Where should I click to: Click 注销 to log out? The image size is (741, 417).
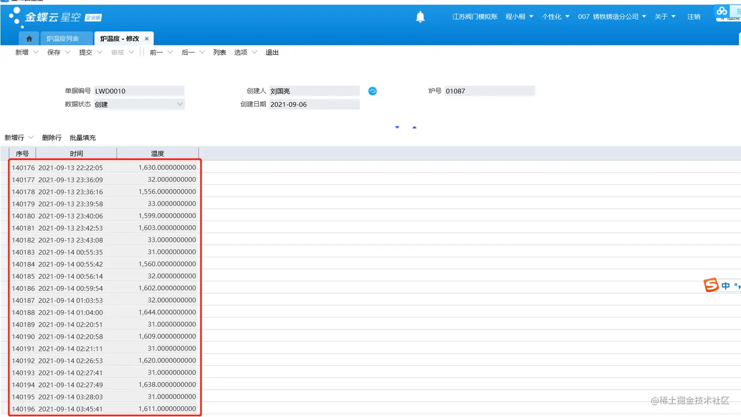click(694, 16)
